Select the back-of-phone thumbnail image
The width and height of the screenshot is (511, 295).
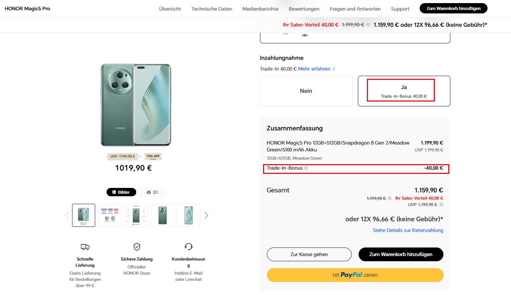(x=162, y=215)
